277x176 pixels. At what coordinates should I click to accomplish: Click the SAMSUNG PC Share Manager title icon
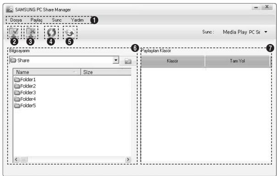(9, 9)
